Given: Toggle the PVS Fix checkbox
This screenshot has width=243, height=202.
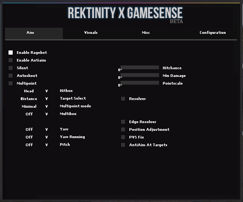Looking at the screenshot, I should [123, 137].
